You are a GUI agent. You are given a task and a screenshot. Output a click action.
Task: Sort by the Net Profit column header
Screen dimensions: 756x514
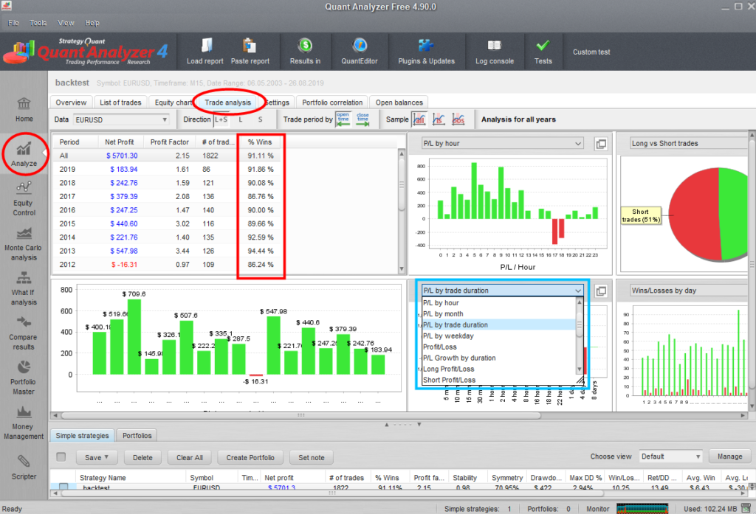[120, 142]
